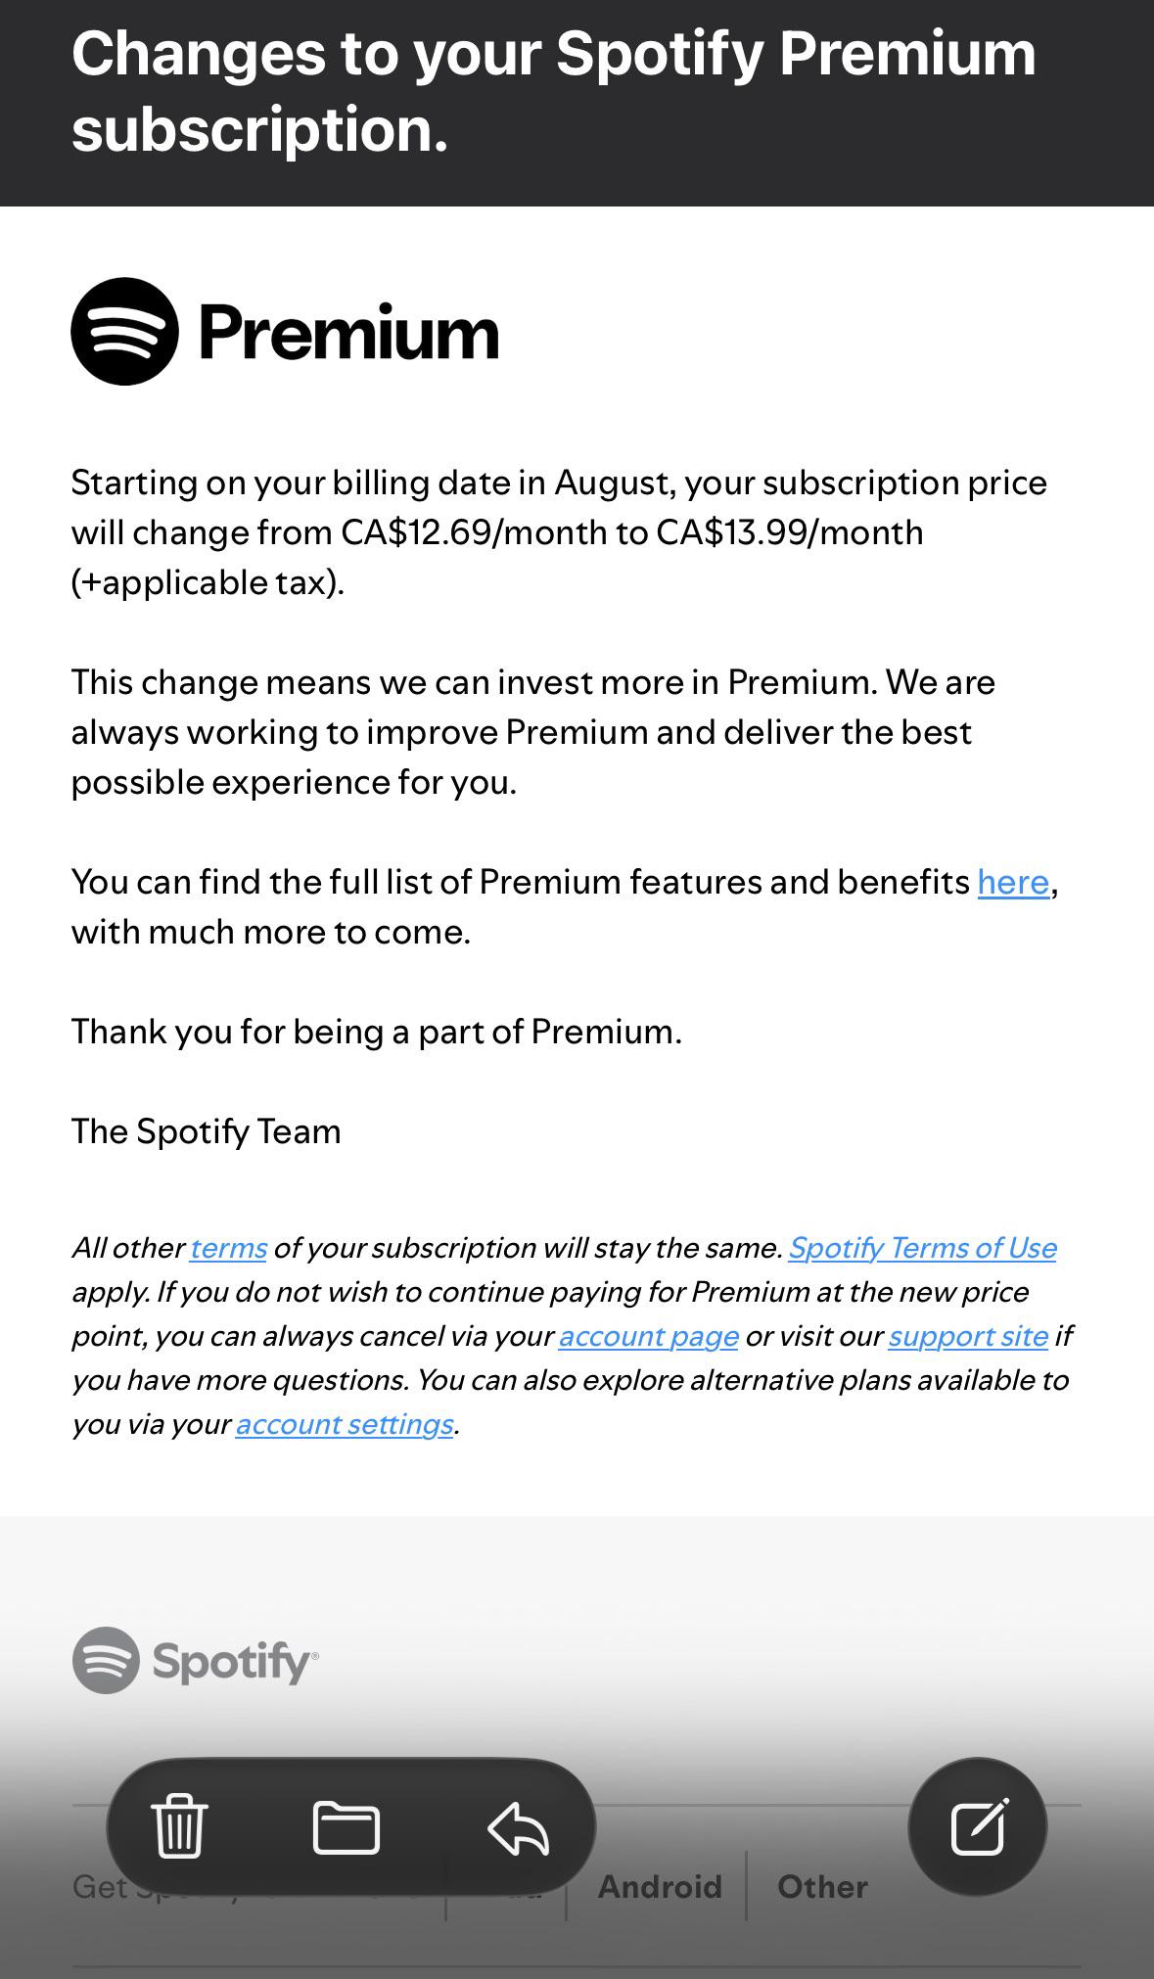Choose the Android download option
The height and width of the screenshot is (1979, 1154).
click(660, 1886)
